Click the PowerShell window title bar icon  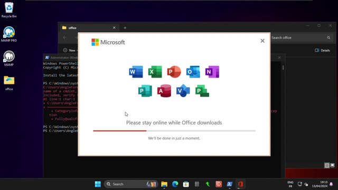[47, 58]
